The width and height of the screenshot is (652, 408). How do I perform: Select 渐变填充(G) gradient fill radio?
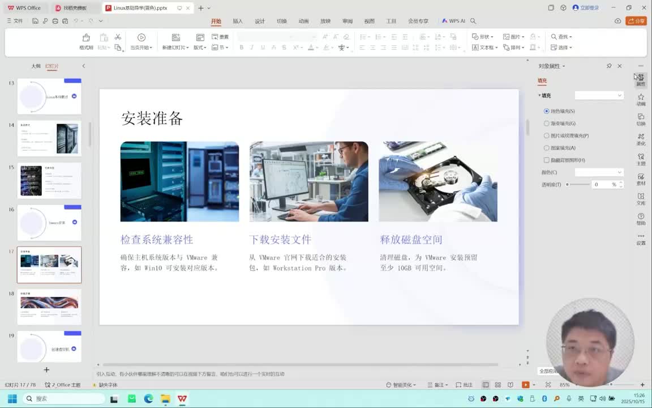[x=546, y=123]
